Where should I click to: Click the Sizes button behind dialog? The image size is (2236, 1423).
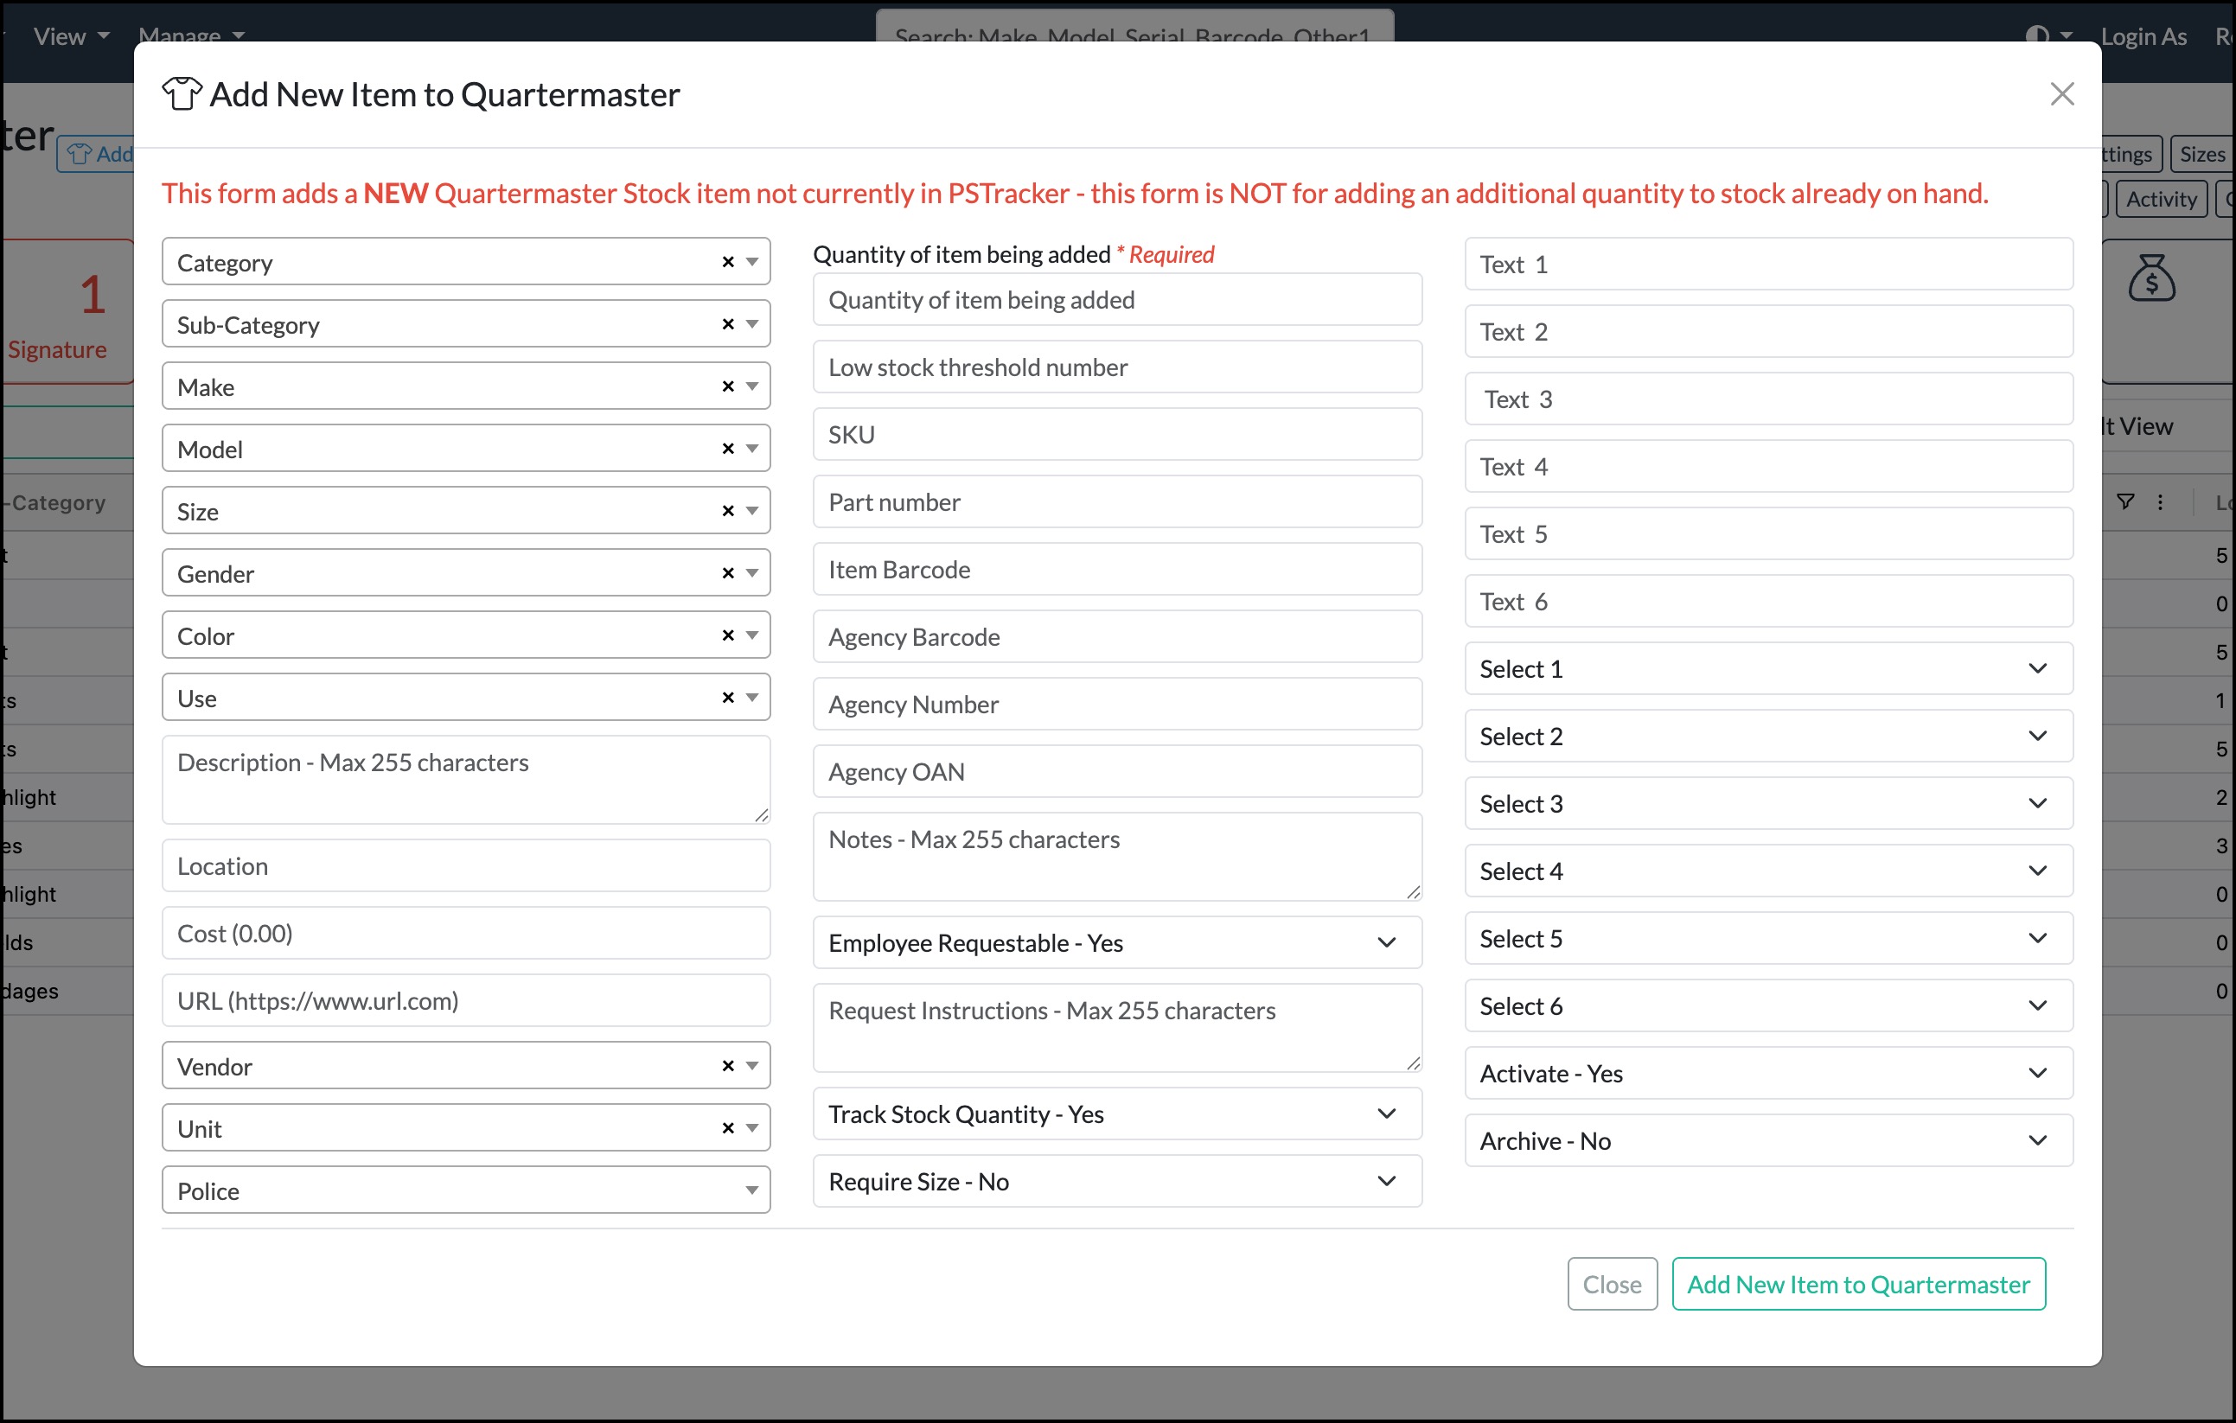[x=2201, y=154]
